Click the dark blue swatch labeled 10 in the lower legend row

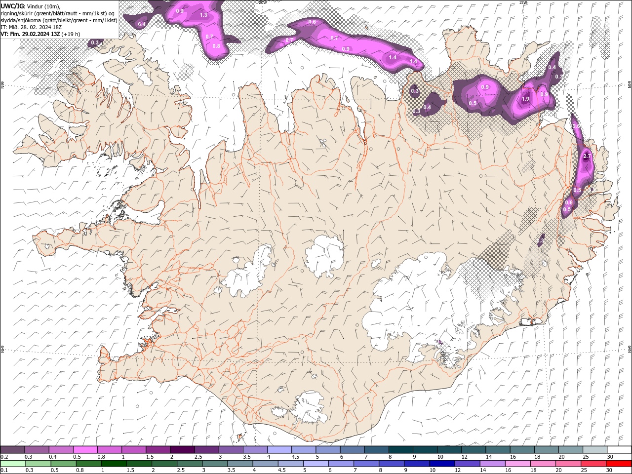point(441,464)
